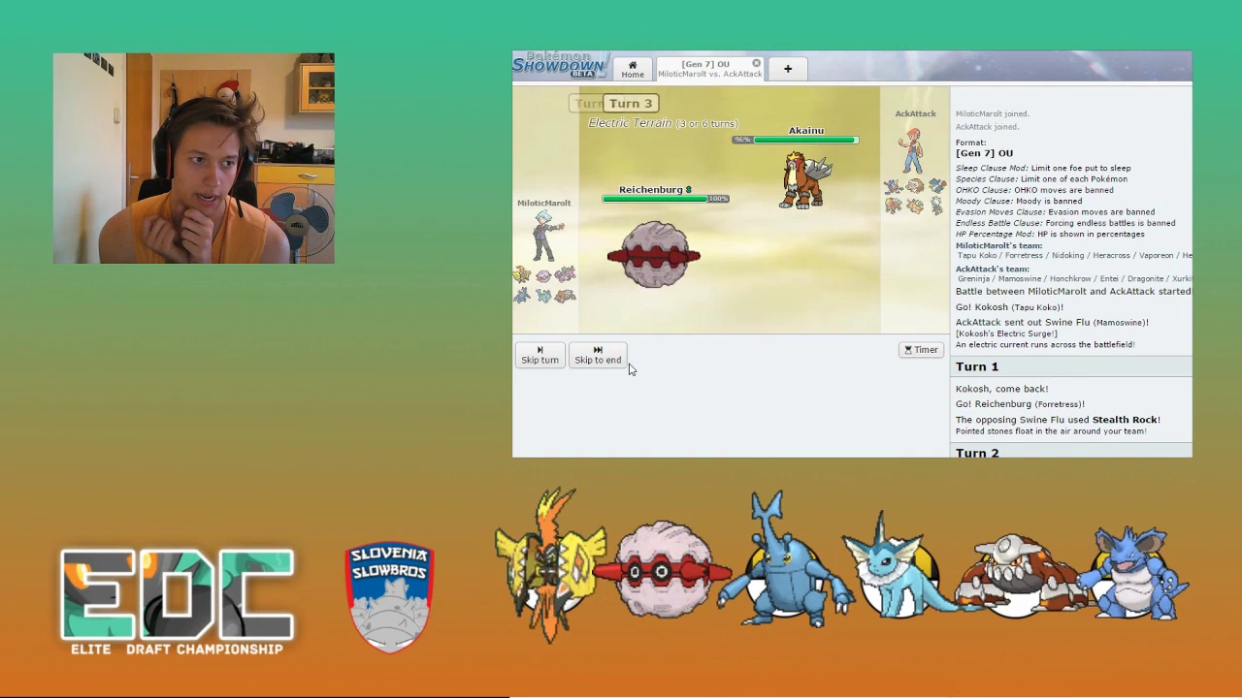This screenshot has height=698, width=1242.
Task: Open the battle Timer button
Action: (x=921, y=350)
